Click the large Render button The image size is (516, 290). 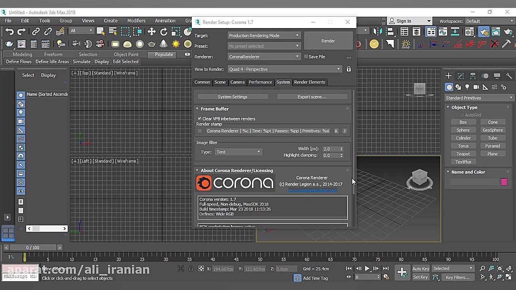point(328,41)
